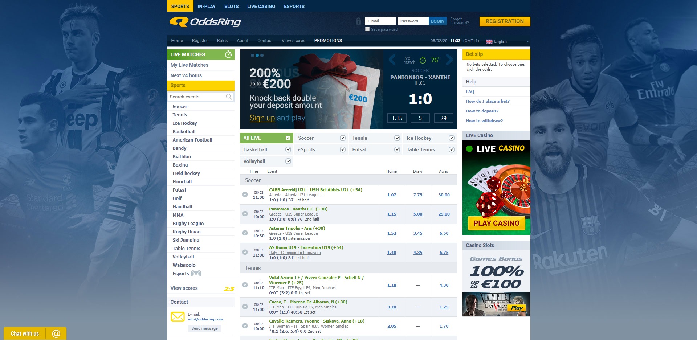The image size is (697, 340).
Task: Toggle the Table Tennis live filter
Action: 451,149
